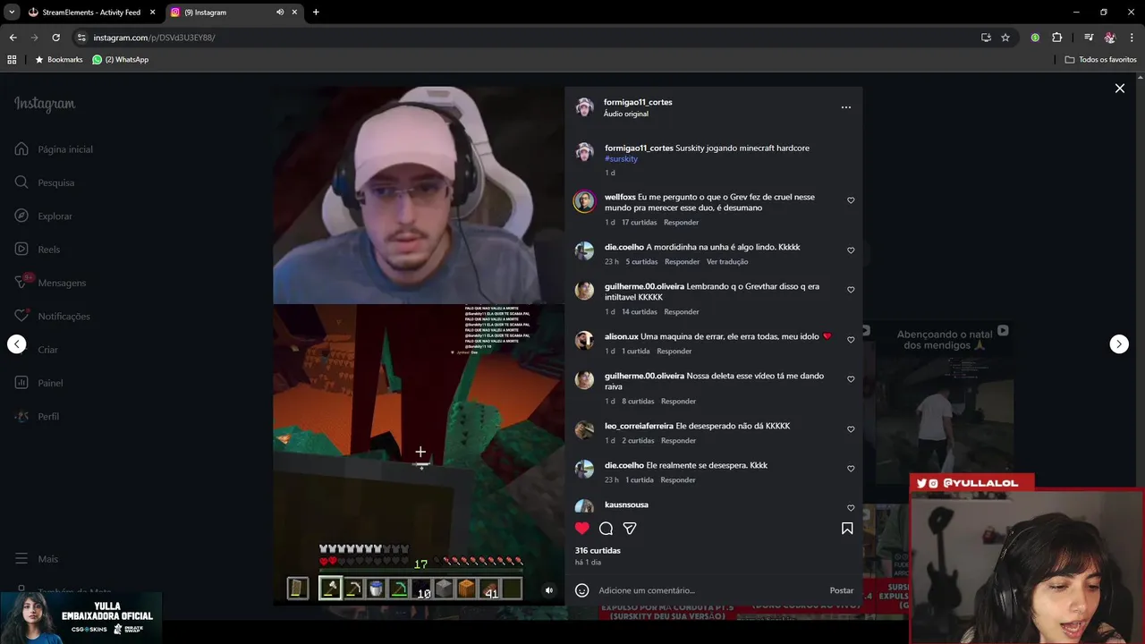This screenshot has width=1145, height=644.
Task: Open alison.ux profile avatar
Action: click(584, 341)
